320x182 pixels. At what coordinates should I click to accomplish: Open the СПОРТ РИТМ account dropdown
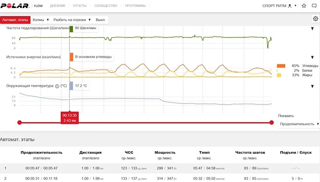tap(279, 6)
